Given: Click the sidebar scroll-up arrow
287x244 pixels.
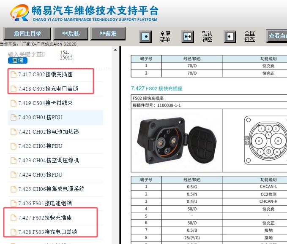Looking at the screenshot, I should click(115, 50).
